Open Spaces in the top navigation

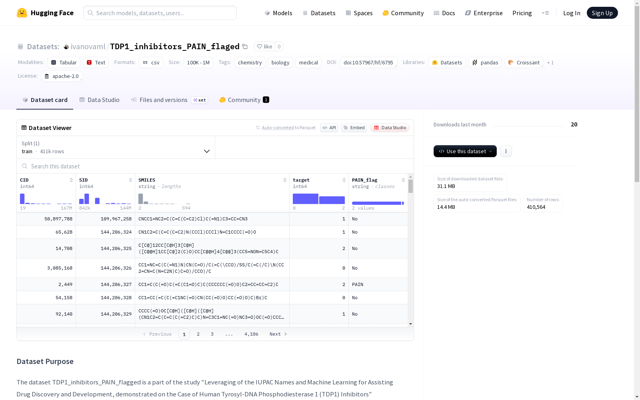[359, 13]
